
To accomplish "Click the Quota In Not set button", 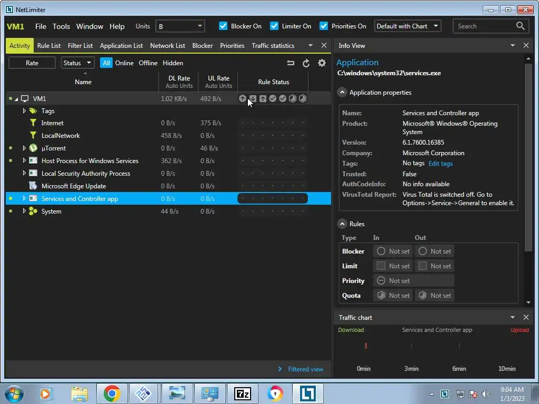I will (x=393, y=296).
